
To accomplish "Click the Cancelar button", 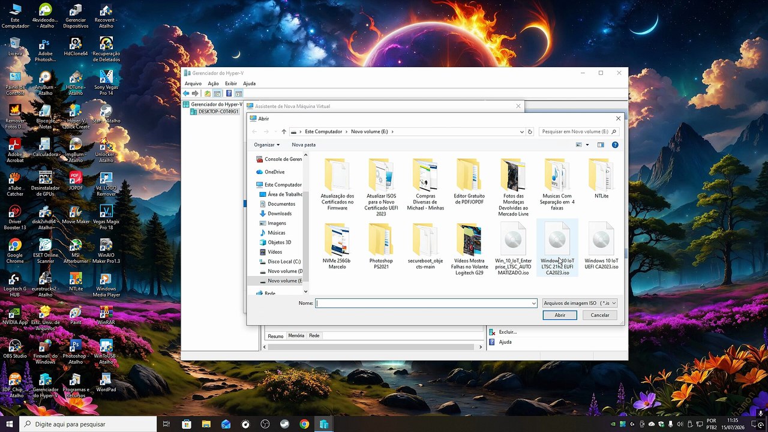I will click(x=600, y=315).
